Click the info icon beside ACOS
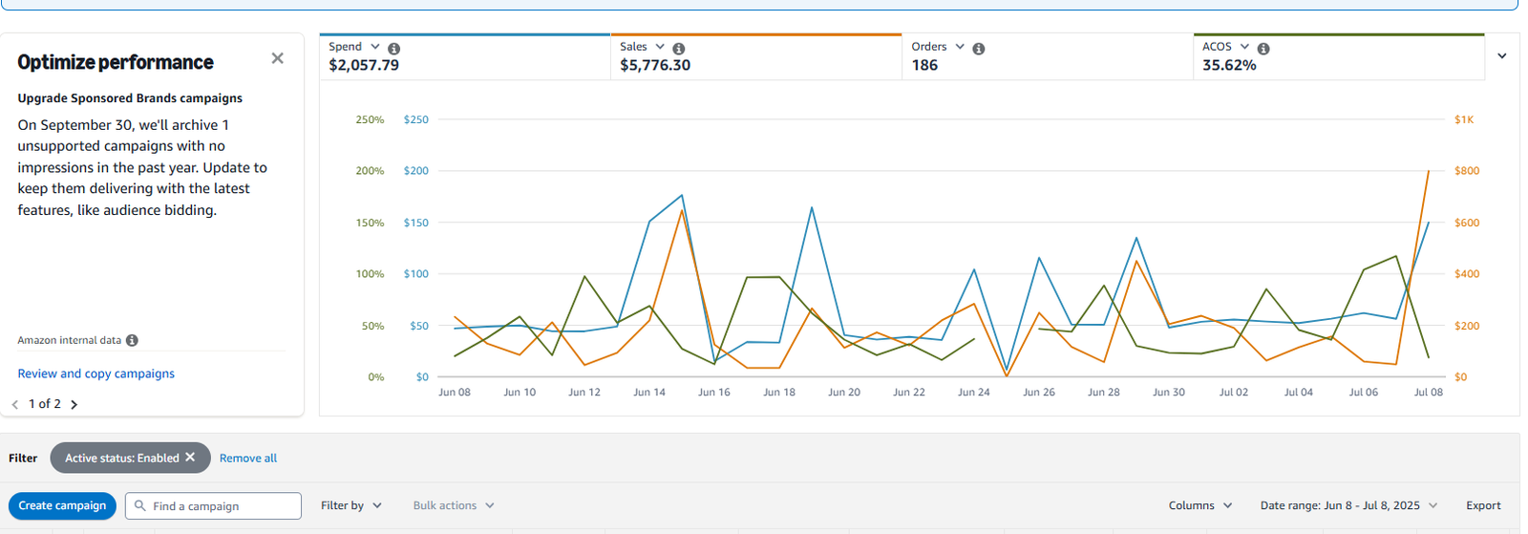Screen dimensions: 1528x534 coord(1263,49)
